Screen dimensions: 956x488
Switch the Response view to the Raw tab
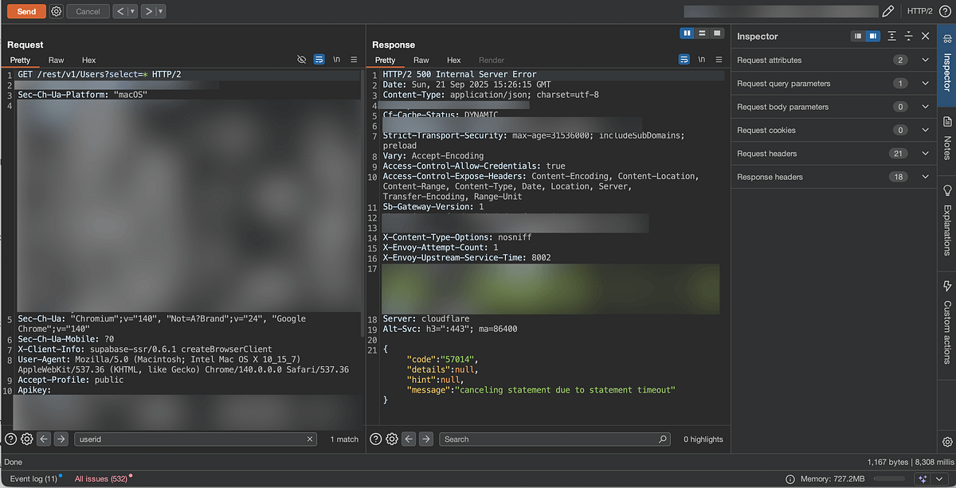[421, 60]
